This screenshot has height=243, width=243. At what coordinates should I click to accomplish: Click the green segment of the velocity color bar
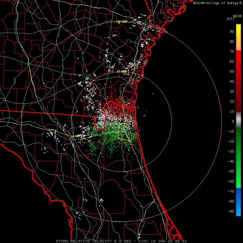[x=238, y=158]
